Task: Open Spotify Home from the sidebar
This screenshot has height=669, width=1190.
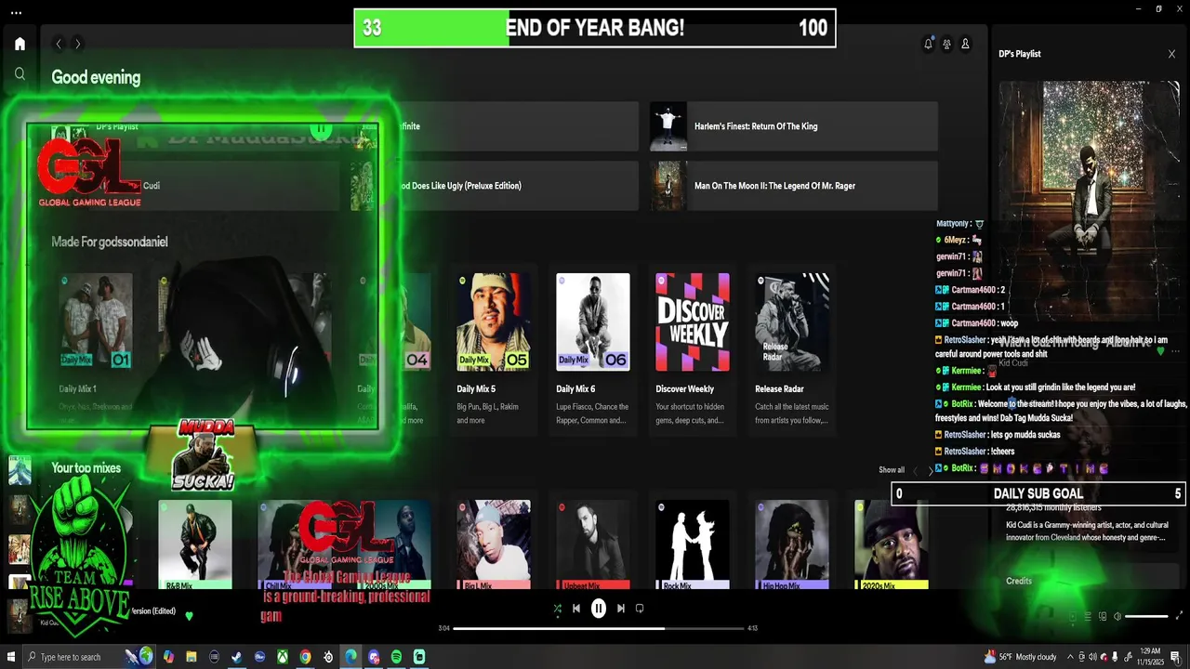Action: (20, 44)
